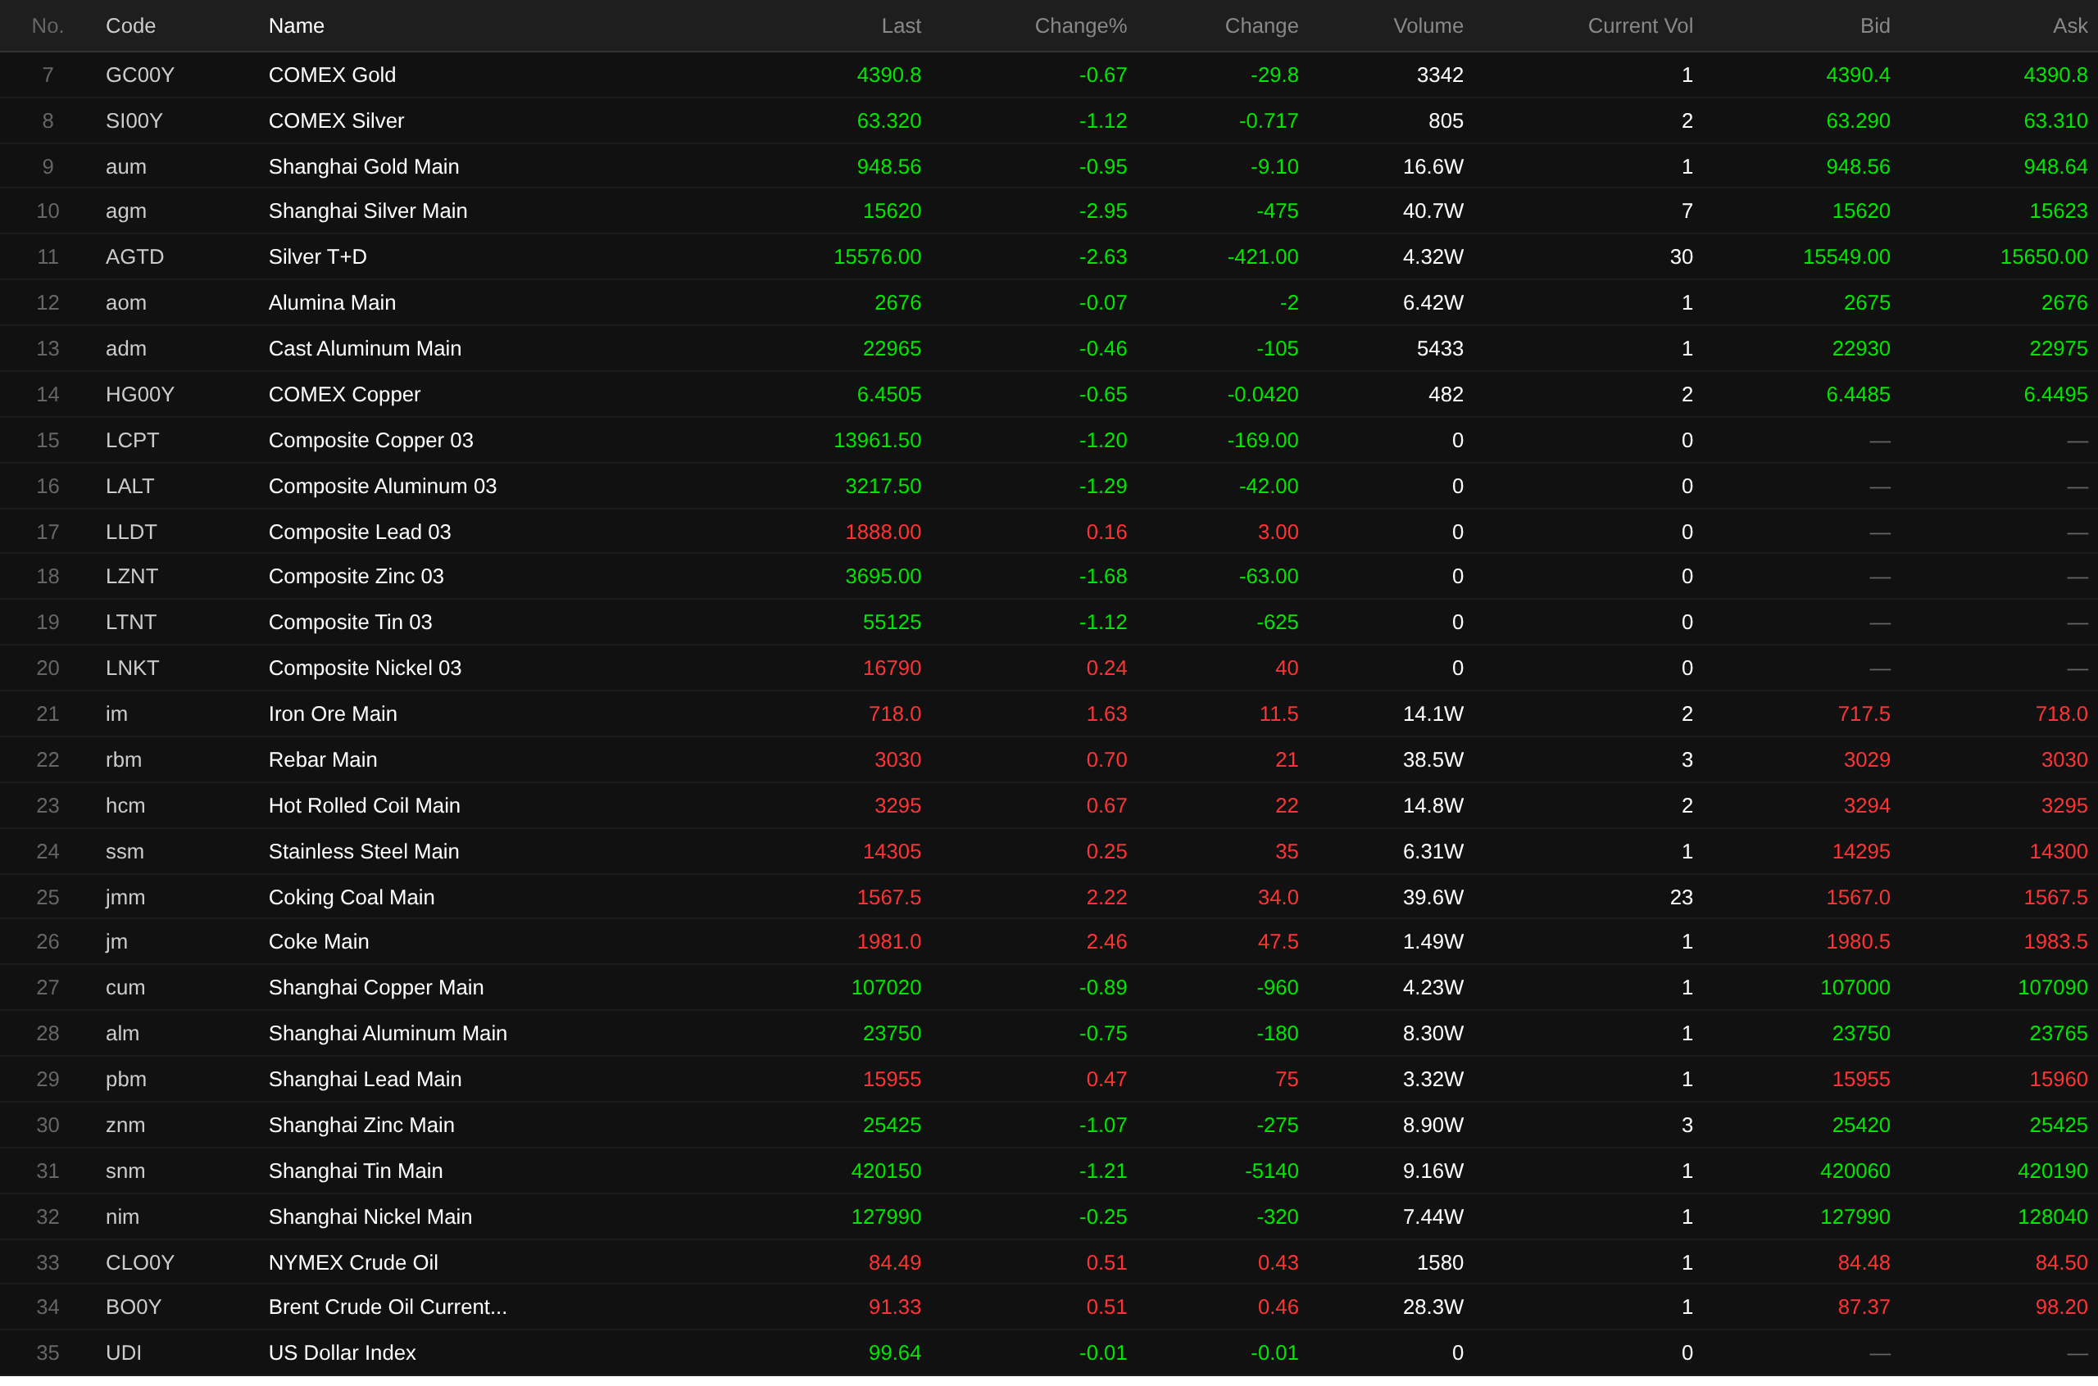The height and width of the screenshot is (1386, 2098).
Task: Select Composite Tin 03 row
Action: [x=1048, y=623]
